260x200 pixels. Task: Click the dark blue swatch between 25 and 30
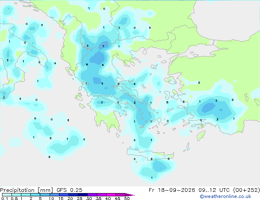tap(83, 195)
